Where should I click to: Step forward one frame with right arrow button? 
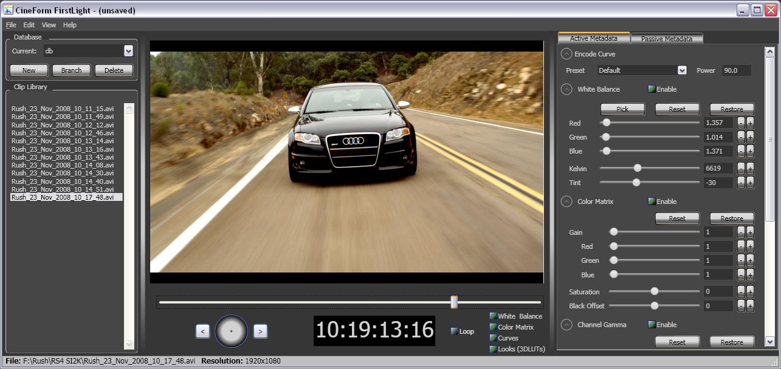click(x=260, y=331)
